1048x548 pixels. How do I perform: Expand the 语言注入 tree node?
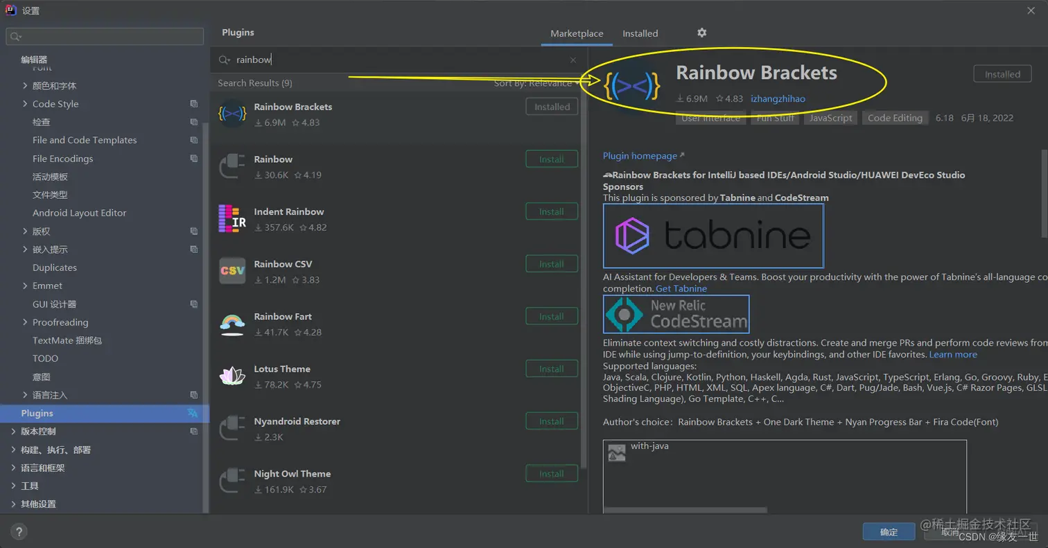[x=26, y=395]
